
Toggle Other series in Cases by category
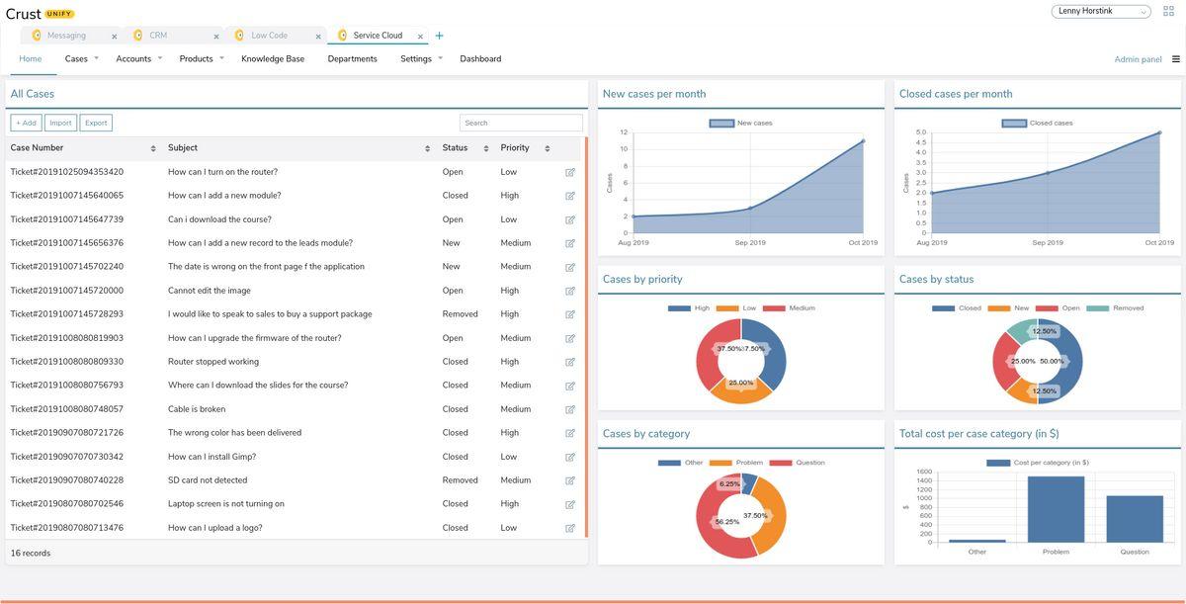[x=681, y=463]
